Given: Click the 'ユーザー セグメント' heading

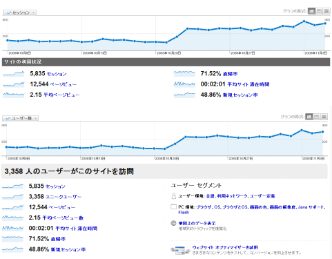Looking at the screenshot, I should click(196, 186).
